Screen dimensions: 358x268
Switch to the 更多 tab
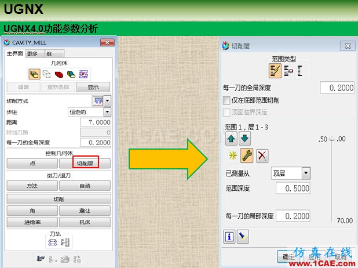click(x=35, y=53)
